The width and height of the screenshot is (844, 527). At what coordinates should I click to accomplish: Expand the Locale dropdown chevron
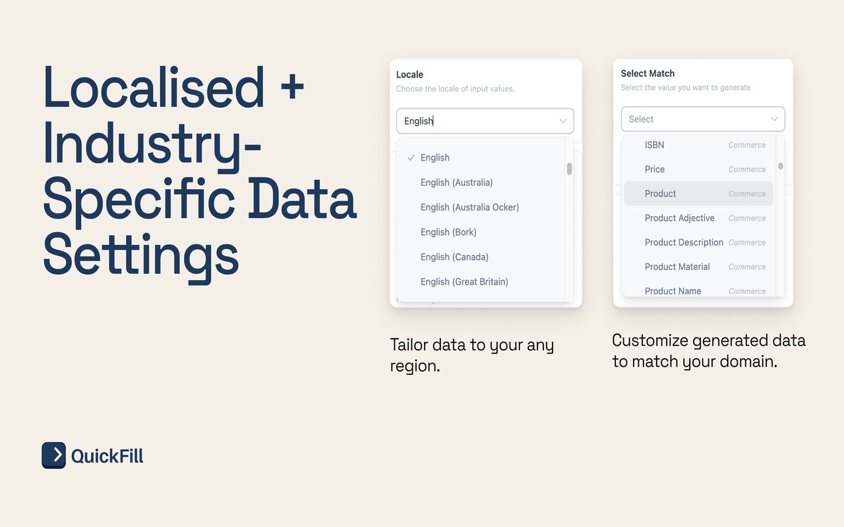[563, 121]
